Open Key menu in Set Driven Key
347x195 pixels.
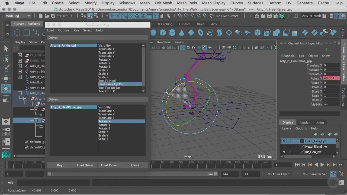click(x=76, y=30)
